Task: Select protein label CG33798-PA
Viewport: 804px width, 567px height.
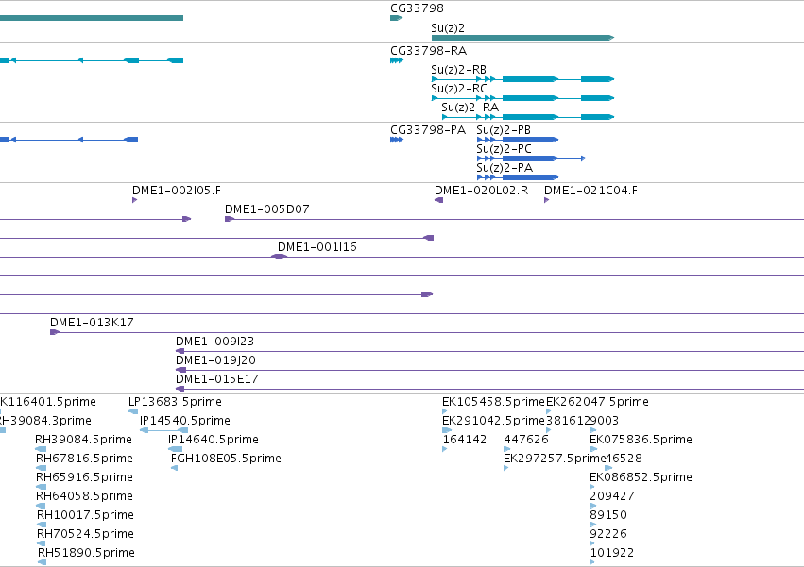Action: pyautogui.click(x=428, y=130)
